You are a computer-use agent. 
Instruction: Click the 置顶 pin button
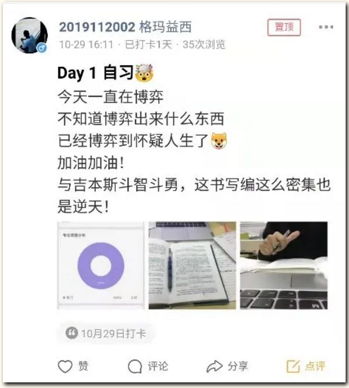tap(284, 27)
